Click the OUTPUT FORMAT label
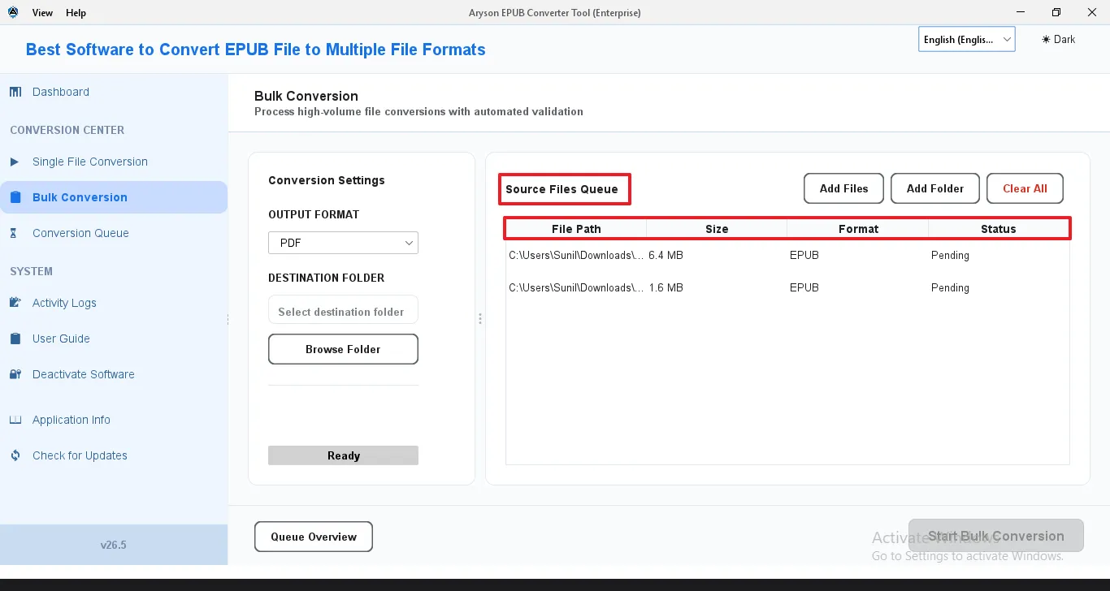 pyautogui.click(x=314, y=214)
